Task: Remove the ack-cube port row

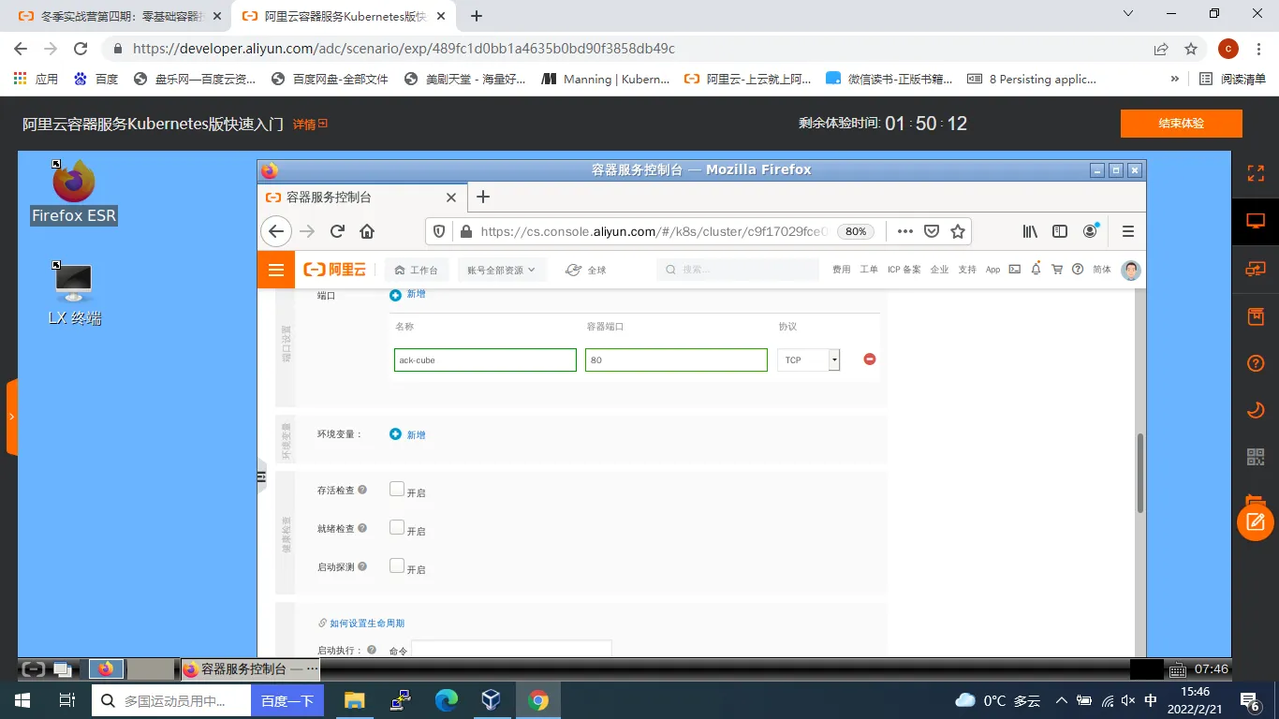Action: [870, 359]
